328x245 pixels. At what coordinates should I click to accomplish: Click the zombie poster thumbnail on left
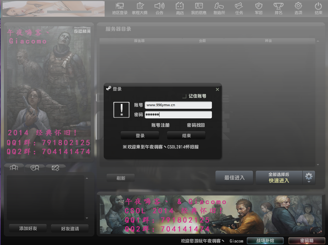pyautogui.click(x=49, y=92)
